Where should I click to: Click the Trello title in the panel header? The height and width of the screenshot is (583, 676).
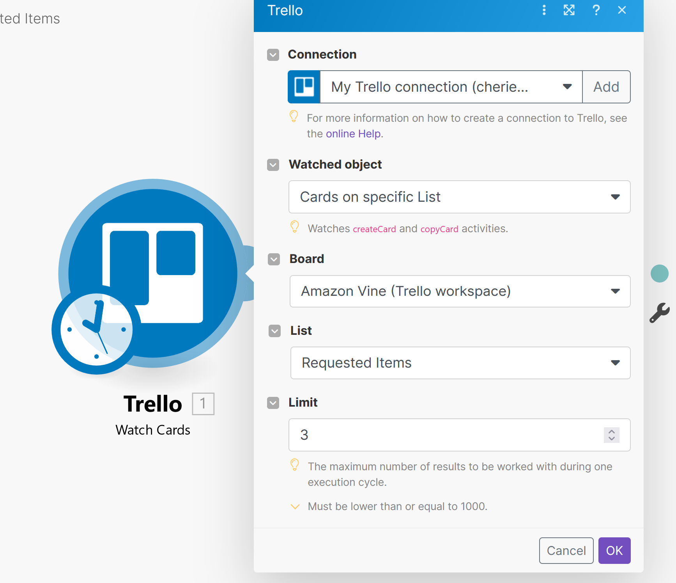pyautogui.click(x=285, y=11)
